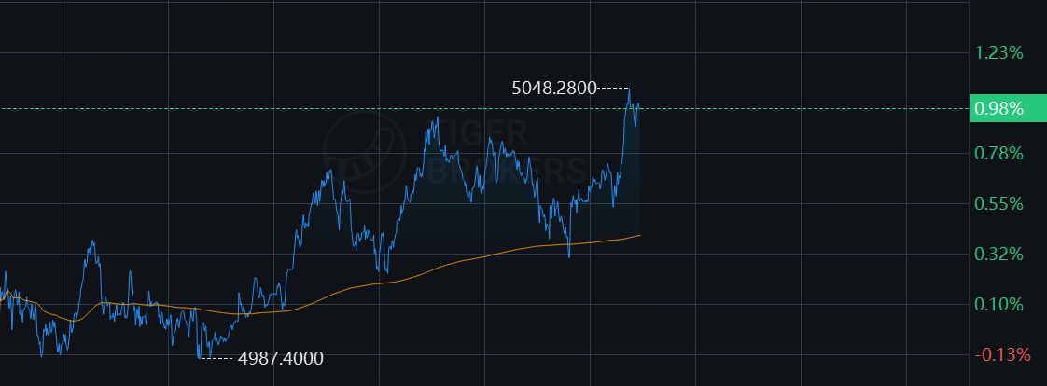The image size is (1047, 386).
Task: Click the 0.10% axis label
Action: [998, 305]
